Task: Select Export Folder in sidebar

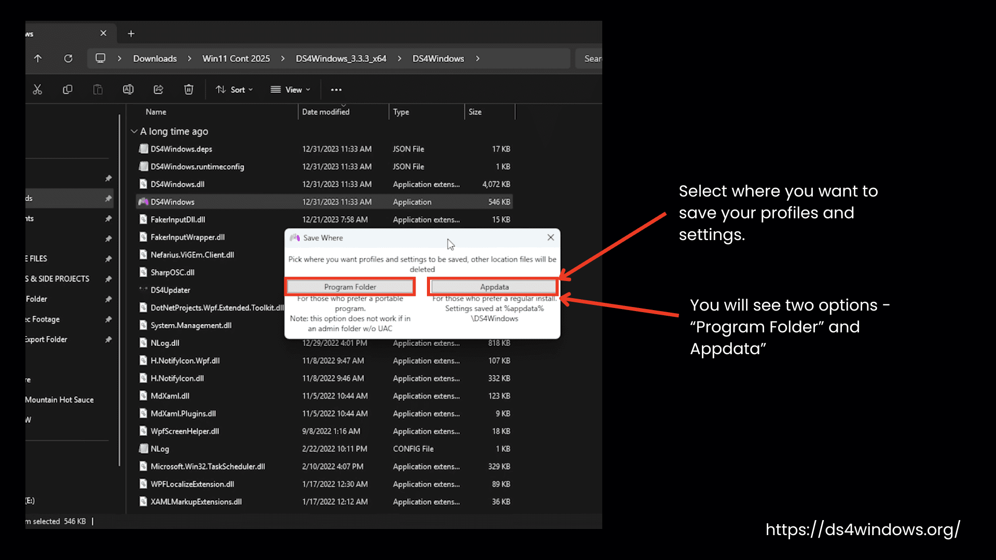Action: pyautogui.click(x=46, y=340)
